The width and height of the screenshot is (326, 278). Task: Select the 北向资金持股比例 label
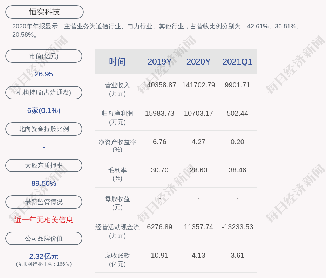[44, 129]
